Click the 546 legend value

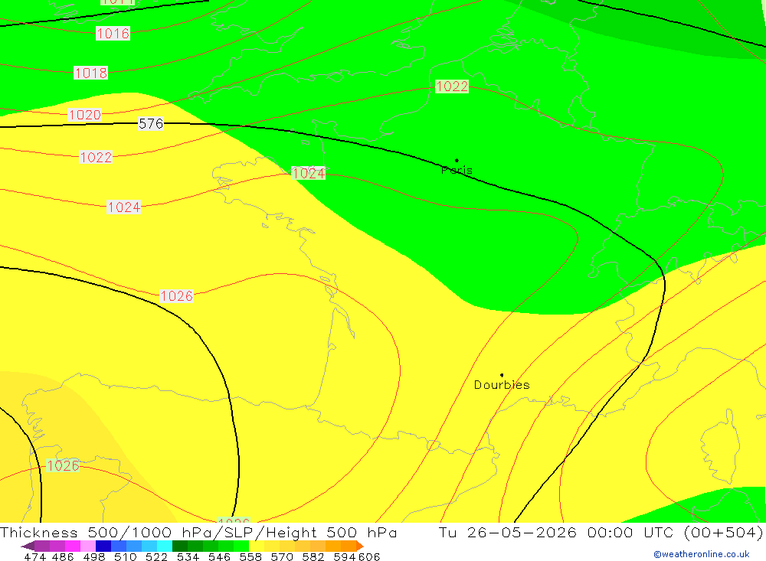point(219,556)
